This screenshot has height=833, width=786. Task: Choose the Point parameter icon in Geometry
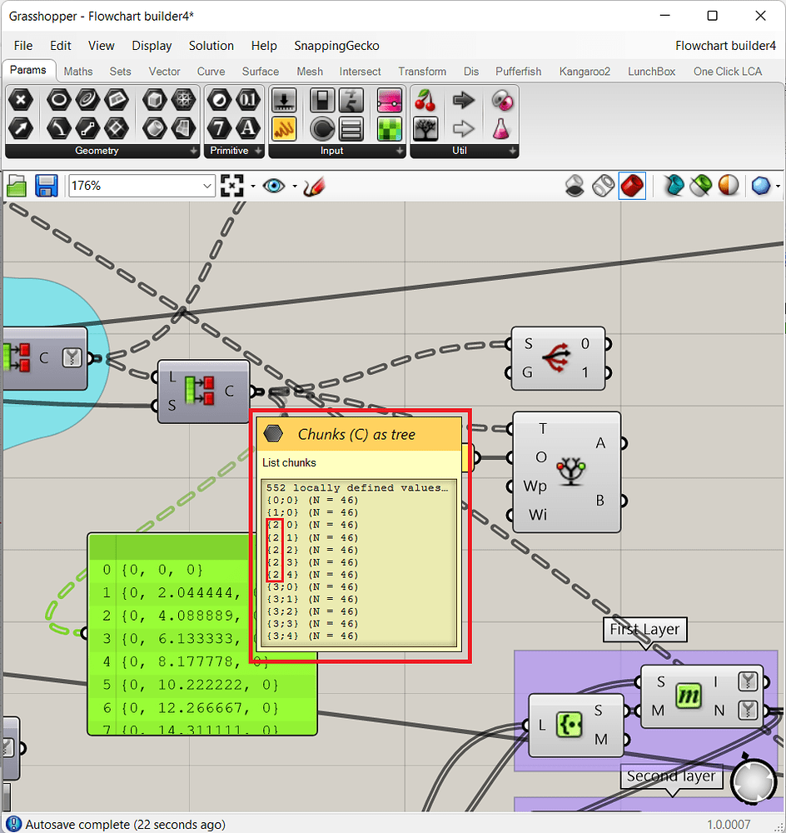pos(21,101)
